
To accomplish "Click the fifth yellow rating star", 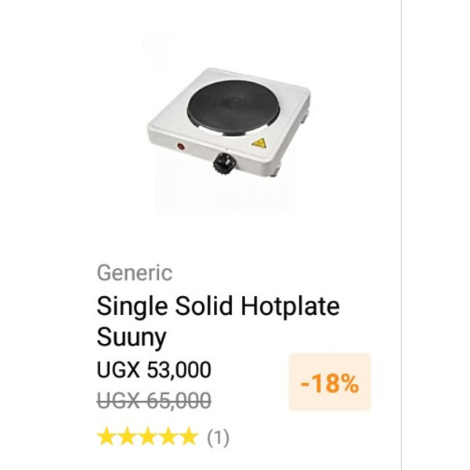I will [190, 436].
